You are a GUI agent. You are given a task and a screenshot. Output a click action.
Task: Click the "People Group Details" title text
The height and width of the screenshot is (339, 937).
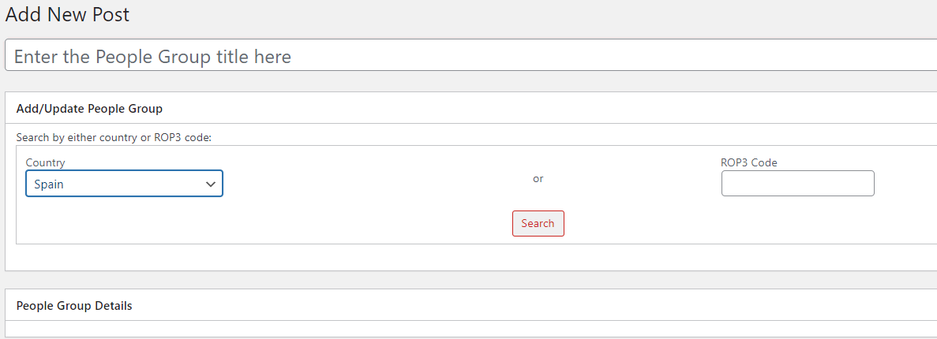click(74, 306)
